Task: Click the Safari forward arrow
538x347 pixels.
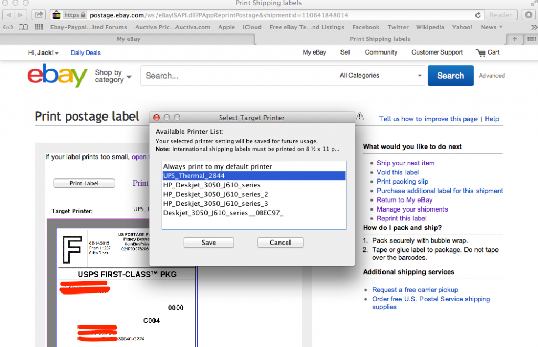Action: (20, 15)
